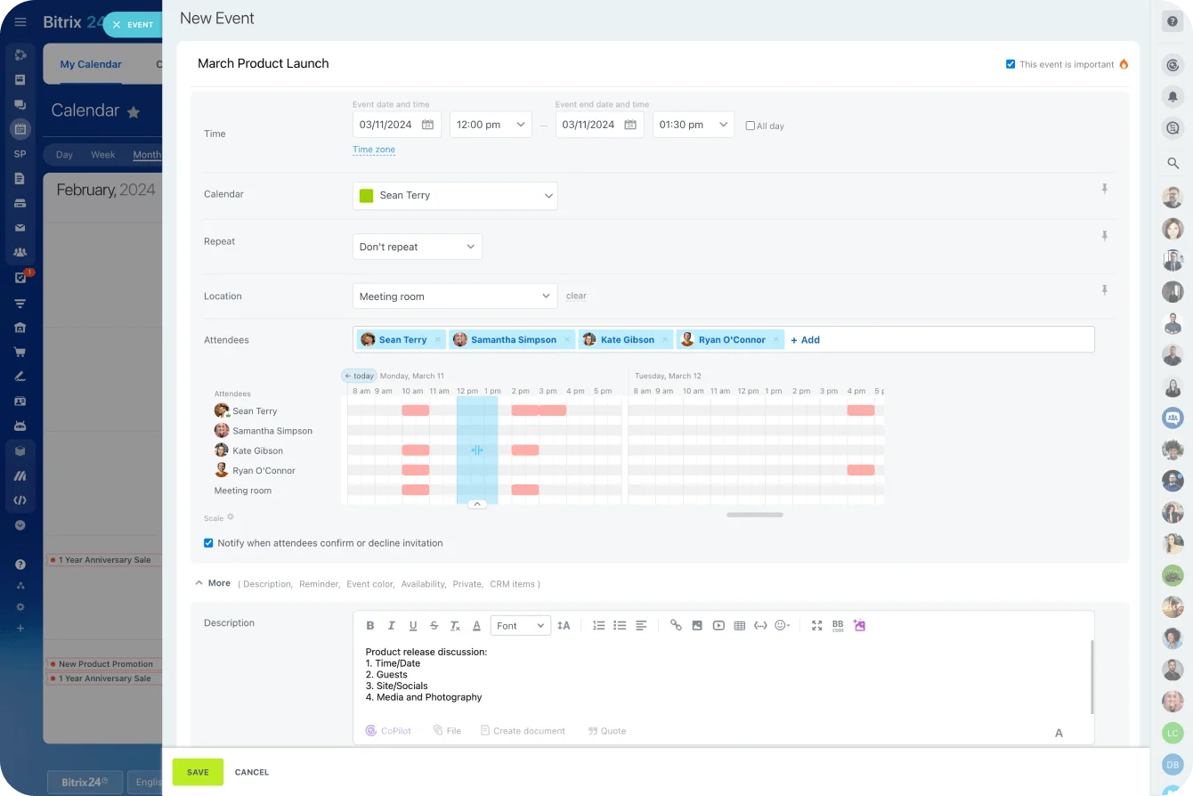Insert a table into the description
Viewport: 1193px width, 796px height.
pos(739,625)
